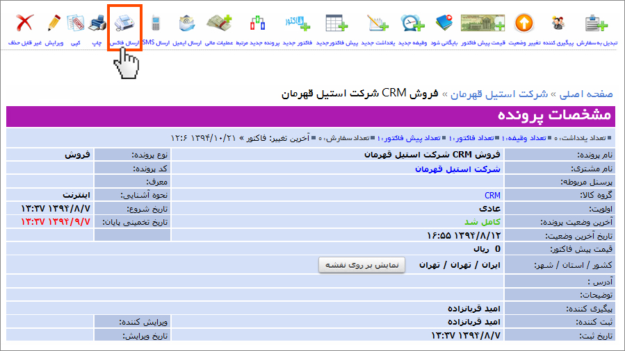Open the task count (تعداد وظیفه) link
This screenshot has height=351, width=625.
(x=523, y=138)
